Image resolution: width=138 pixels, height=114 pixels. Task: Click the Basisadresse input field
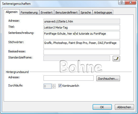82,52
